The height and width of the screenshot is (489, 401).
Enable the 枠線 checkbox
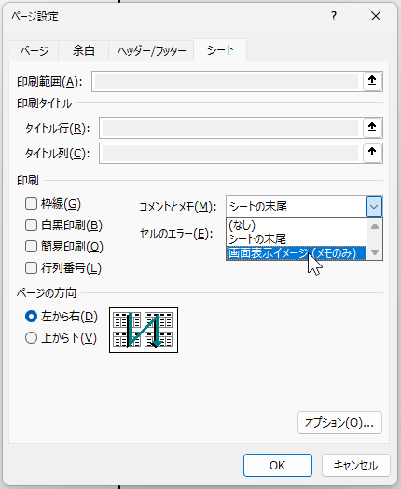31,204
